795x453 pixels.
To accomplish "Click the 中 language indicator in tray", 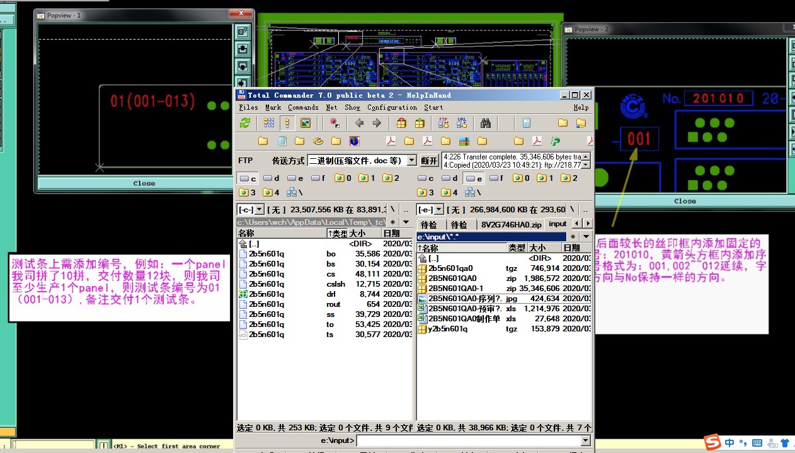I will (729, 442).
